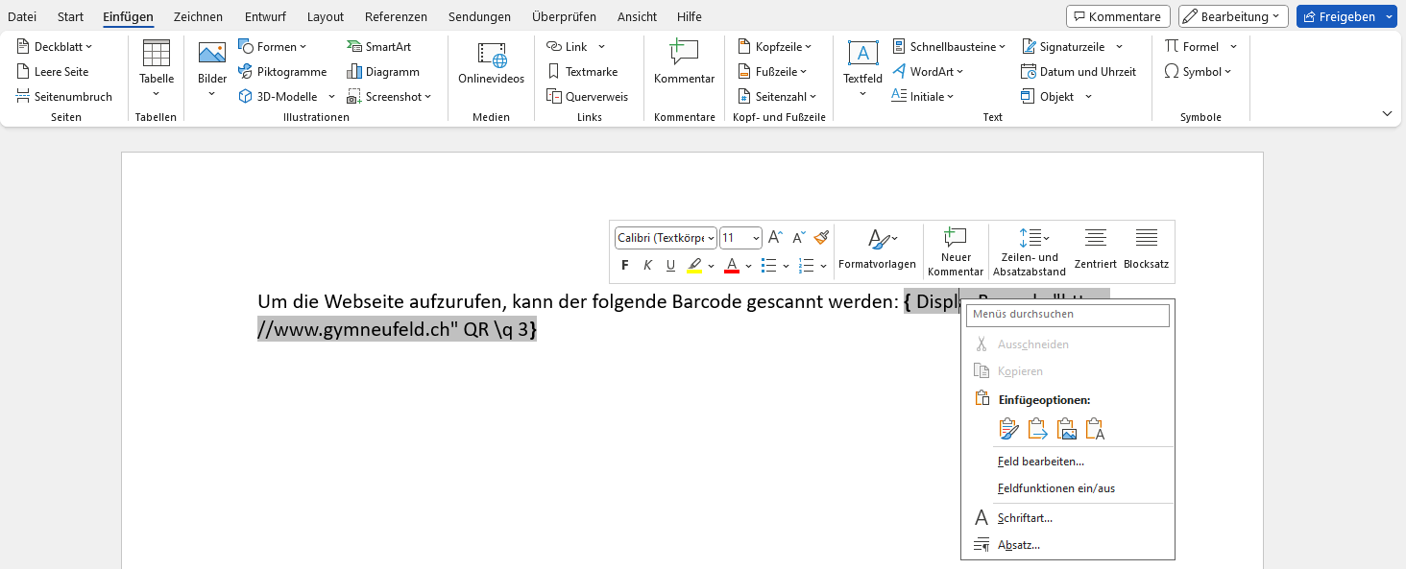Click the Kommentare button
1406x569 pixels.
point(1118,16)
